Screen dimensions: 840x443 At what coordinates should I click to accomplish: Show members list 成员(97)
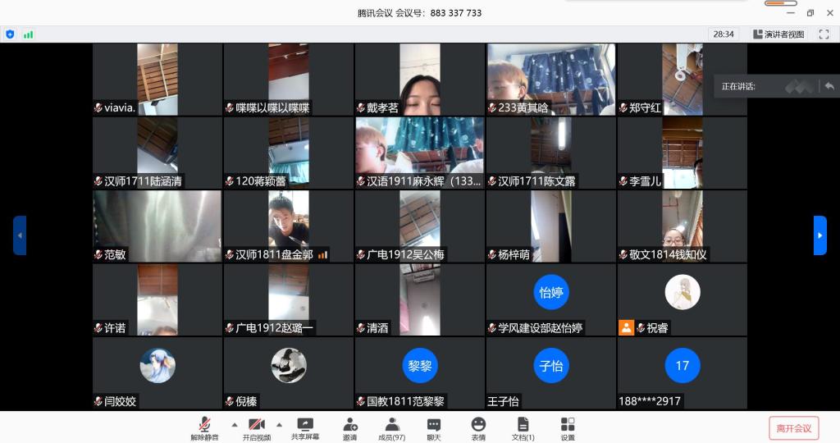pos(391,427)
